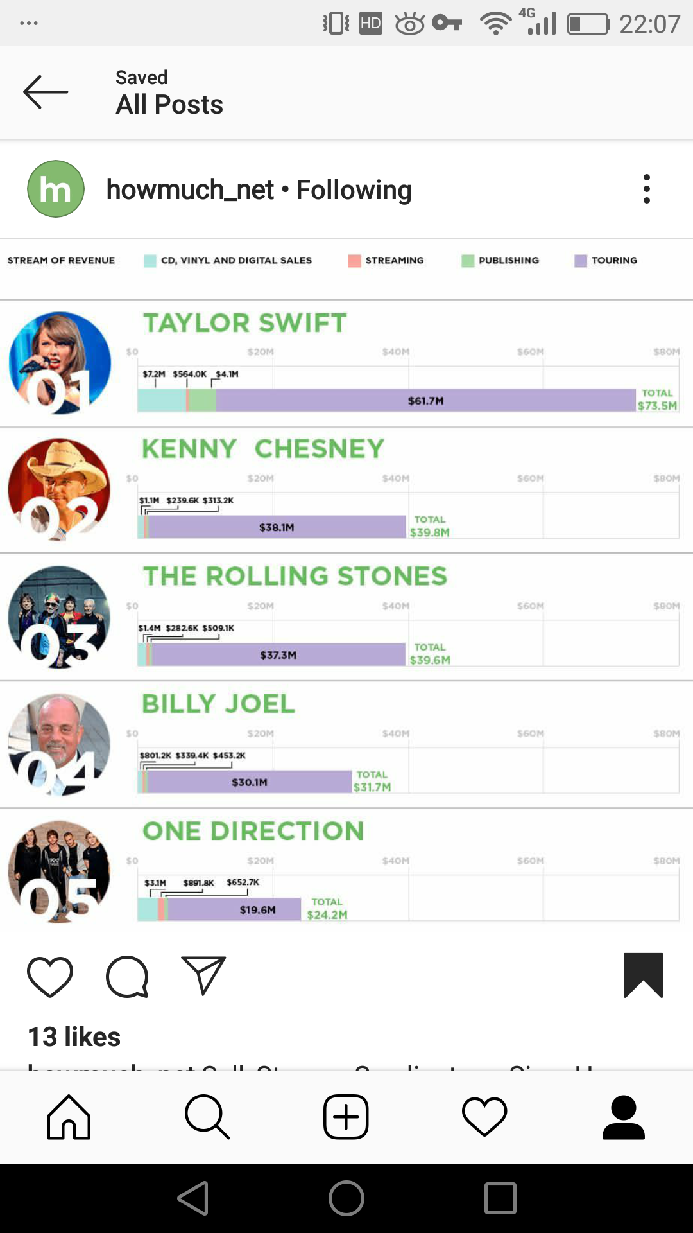The width and height of the screenshot is (693, 1233).
Task: Tap the Android back navigation button
Action: point(193,1198)
